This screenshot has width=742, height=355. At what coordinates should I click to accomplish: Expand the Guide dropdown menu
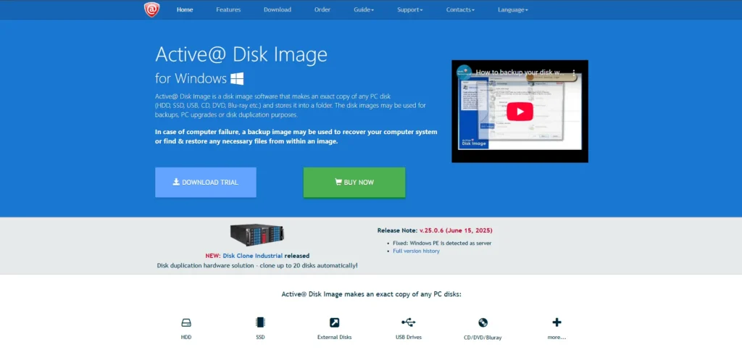coord(364,9)
